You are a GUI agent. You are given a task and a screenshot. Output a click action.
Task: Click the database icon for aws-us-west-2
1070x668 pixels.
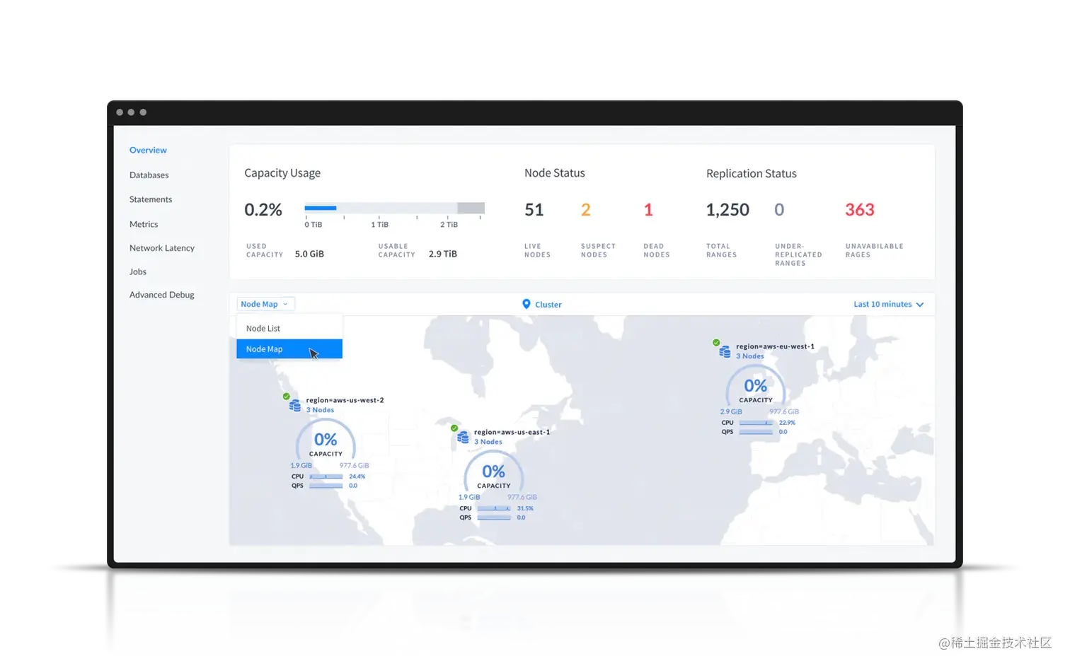point(295,406)
